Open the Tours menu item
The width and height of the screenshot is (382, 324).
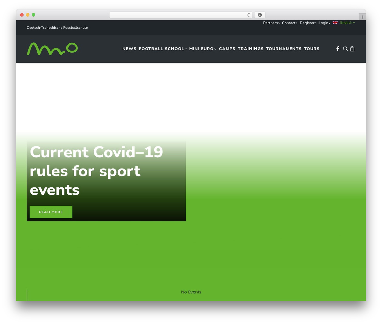point(312,49)
